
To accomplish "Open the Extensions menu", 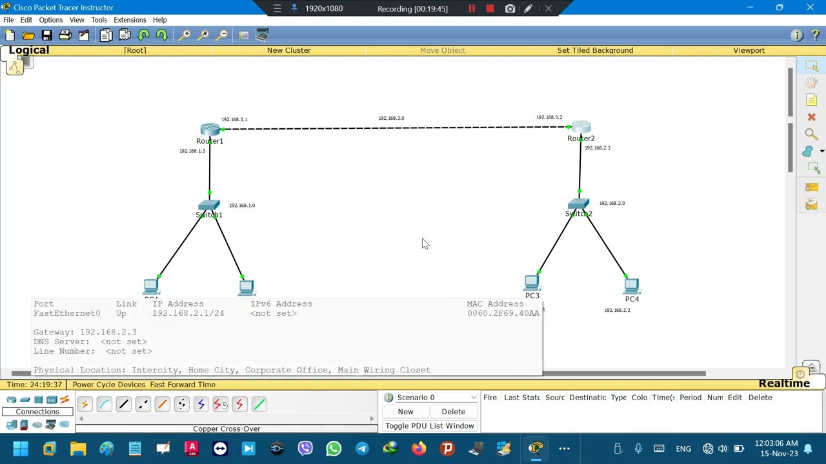I will pyautogui.click(x=130, y=20).
